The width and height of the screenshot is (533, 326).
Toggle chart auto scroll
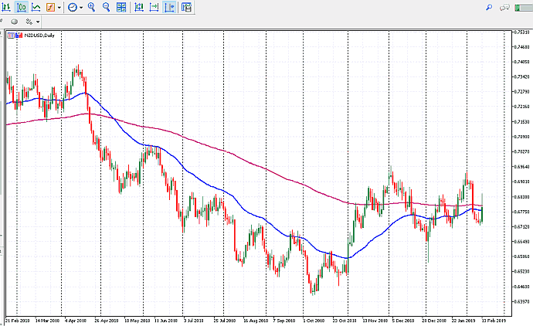coord(137,7)
